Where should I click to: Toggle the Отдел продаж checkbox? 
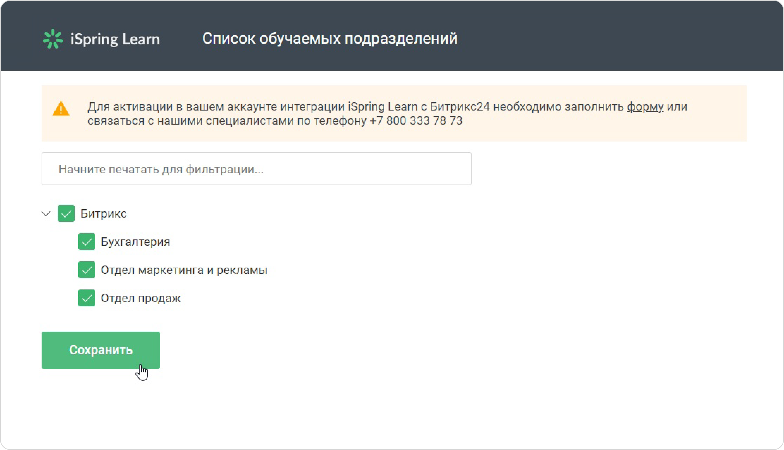pos(87,298)
